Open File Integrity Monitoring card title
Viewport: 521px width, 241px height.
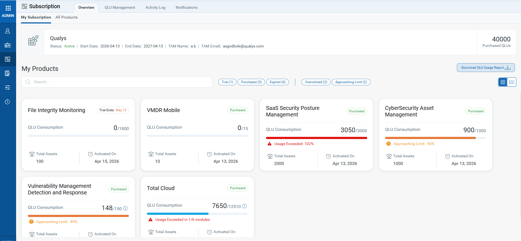pyautogui.click(x=57, y=110)
